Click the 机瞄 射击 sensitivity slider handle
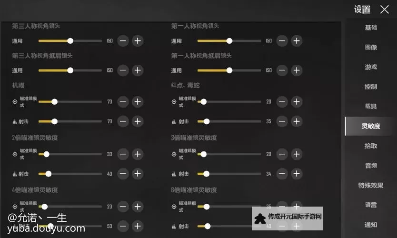The height and width of the screenshot is (238, 397). click(x=54, y=121)
